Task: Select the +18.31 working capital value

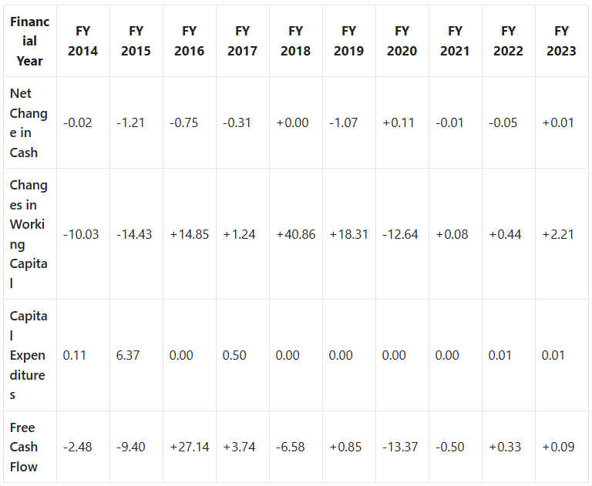Action: point(348,234)
